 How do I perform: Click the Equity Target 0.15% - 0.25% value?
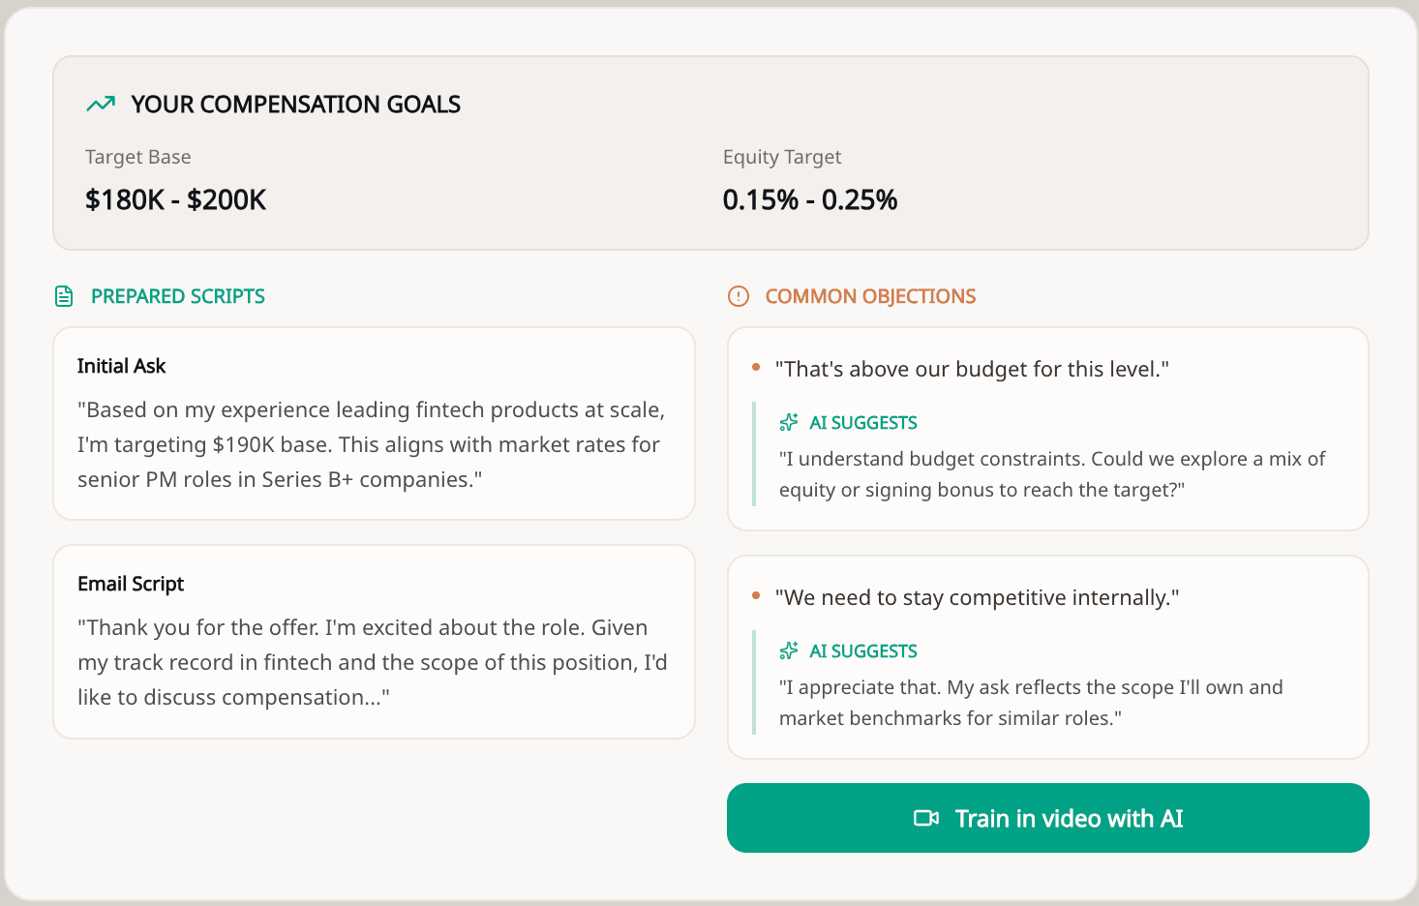coord(810,199)
